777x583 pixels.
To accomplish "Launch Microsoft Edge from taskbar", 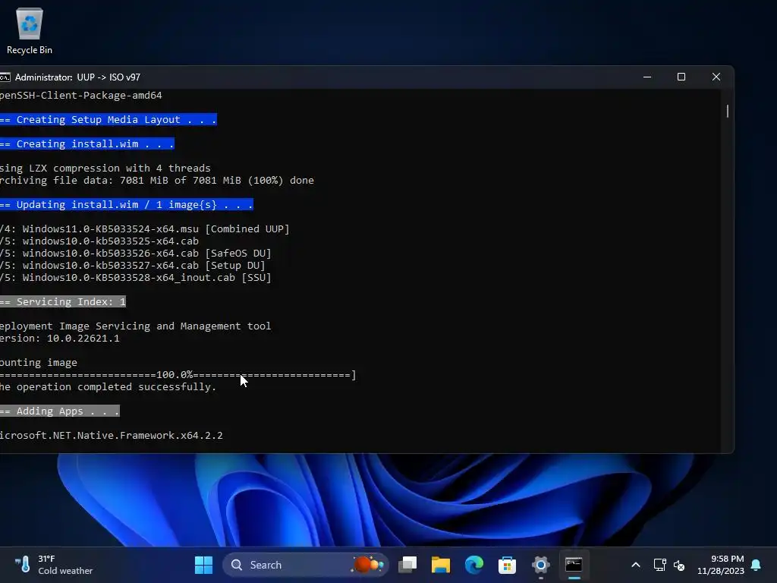I will (473, 565).
